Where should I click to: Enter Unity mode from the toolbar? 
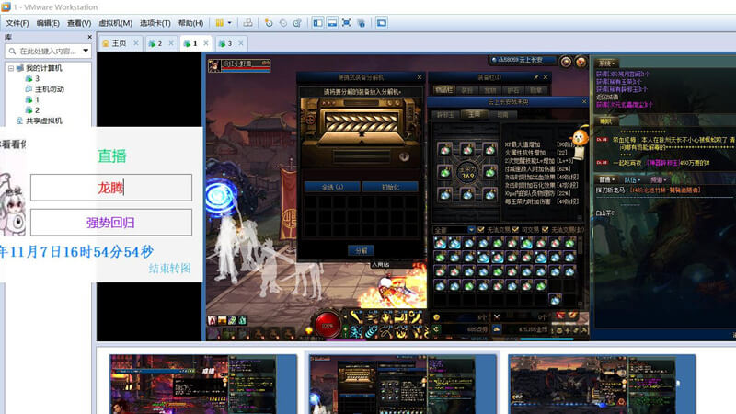tap(361, 23)
